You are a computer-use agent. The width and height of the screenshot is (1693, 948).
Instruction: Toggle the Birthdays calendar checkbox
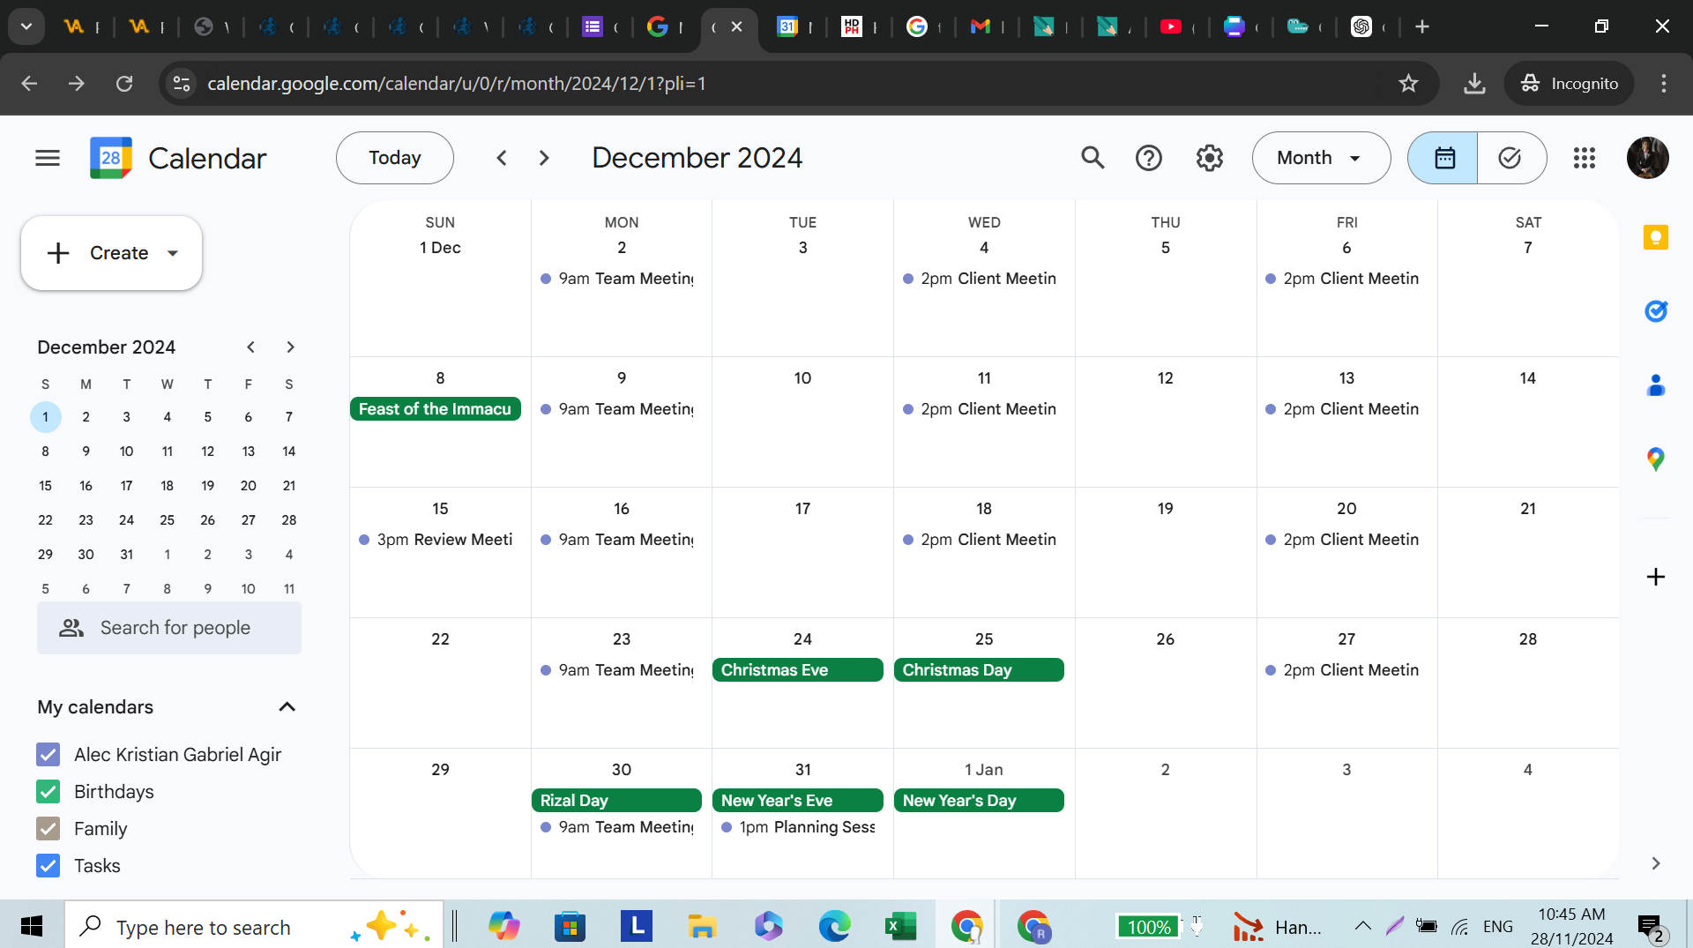tap(48, 792)
